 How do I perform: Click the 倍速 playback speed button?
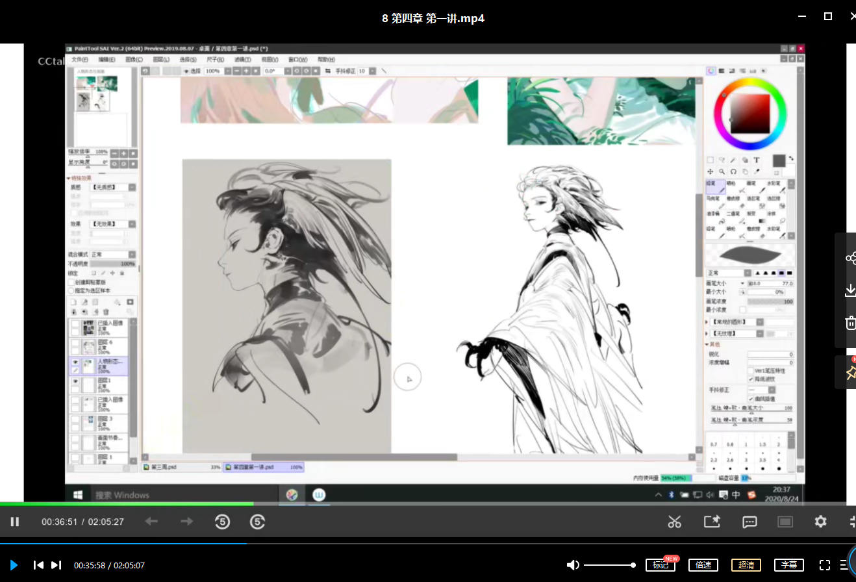(x=703, y=565)
